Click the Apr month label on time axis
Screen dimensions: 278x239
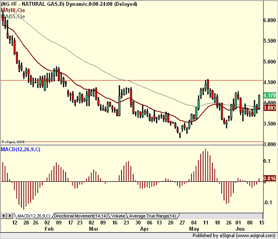(144, 229)
